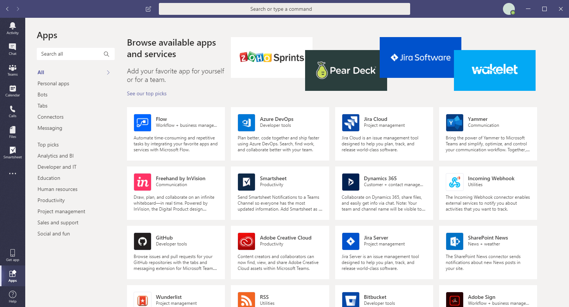This screenshot has width=569, height=307.
Task: Open the Jira Cloud app listing
Action: pos(384,133)
